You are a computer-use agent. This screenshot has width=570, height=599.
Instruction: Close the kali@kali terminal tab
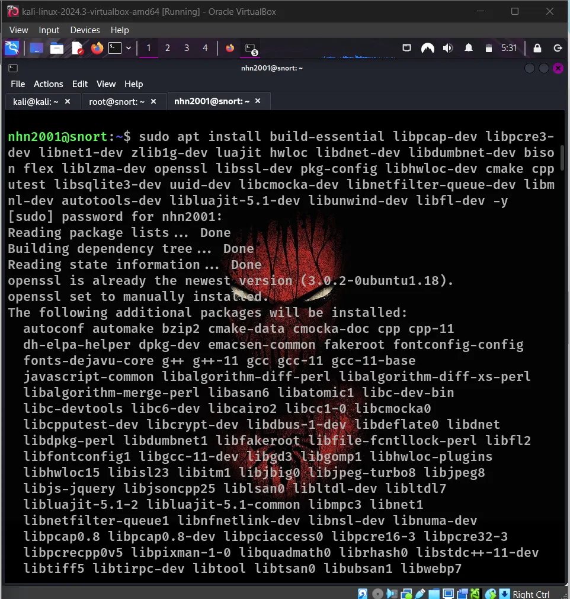tap(67, 101)
